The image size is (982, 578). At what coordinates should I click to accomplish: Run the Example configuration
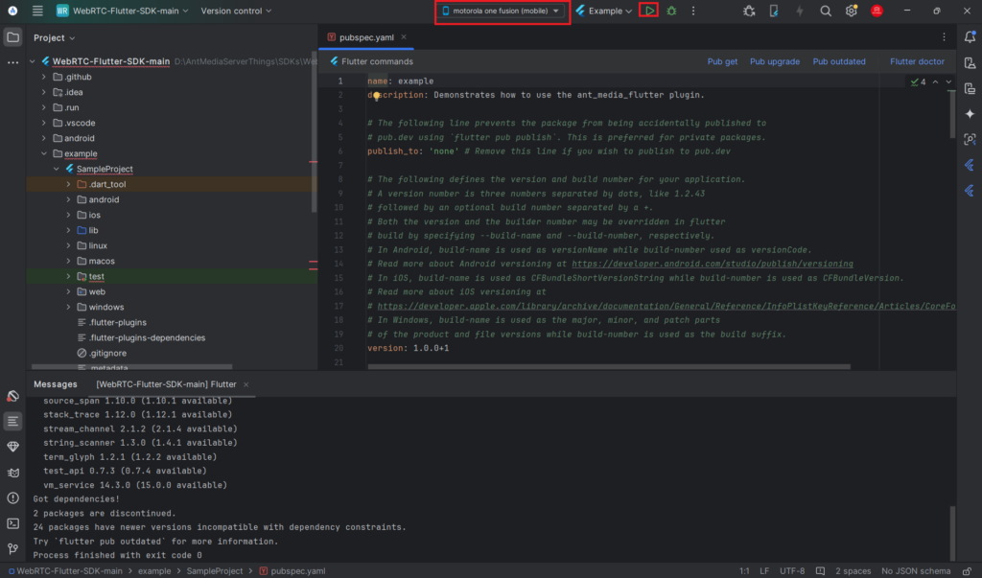[x=649, y=11]
